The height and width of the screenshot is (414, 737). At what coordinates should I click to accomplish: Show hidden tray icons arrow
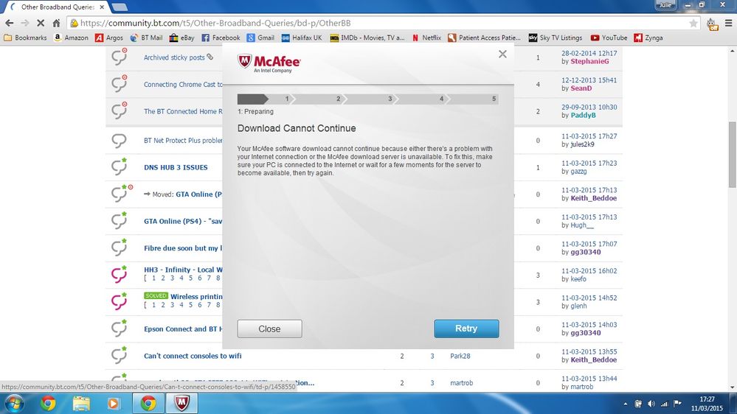point(625,404)
